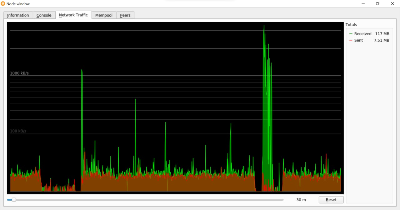
Task: Restore down the Node window
Action: 377,4
